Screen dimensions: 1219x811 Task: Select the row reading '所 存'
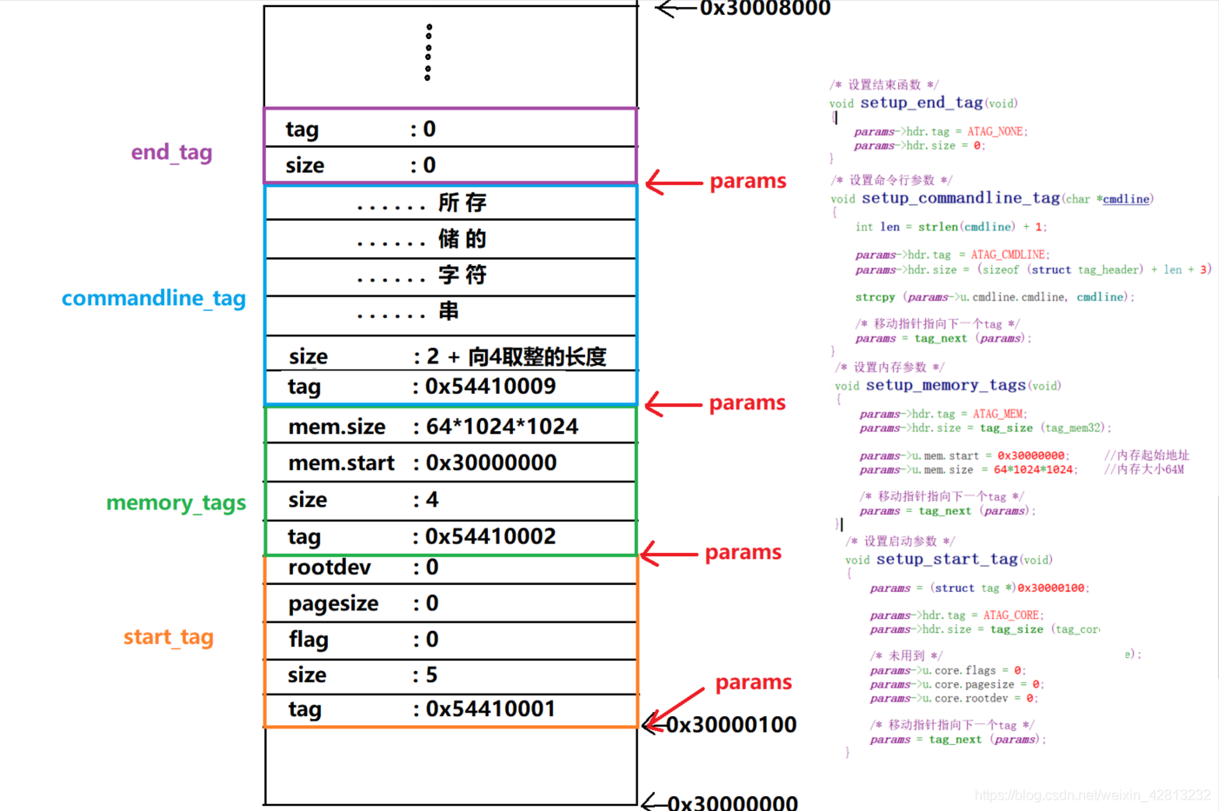450,203
